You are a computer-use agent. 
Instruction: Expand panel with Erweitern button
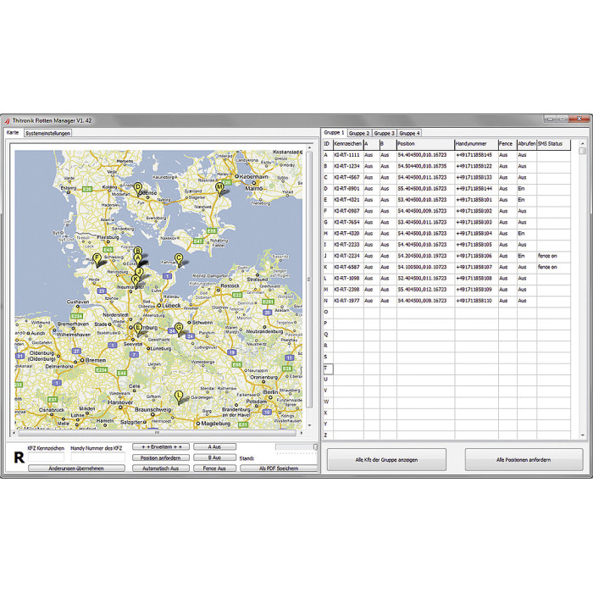click(161, 446)
